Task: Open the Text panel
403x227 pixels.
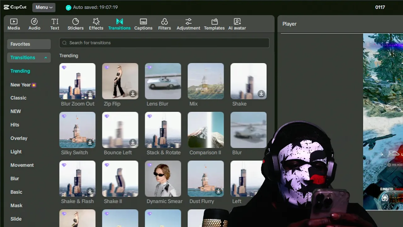Action: pos(55,24)
